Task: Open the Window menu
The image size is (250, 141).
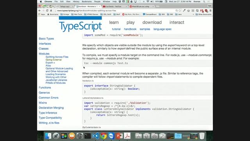Action: pyautogui.click(x=106, y=2)
